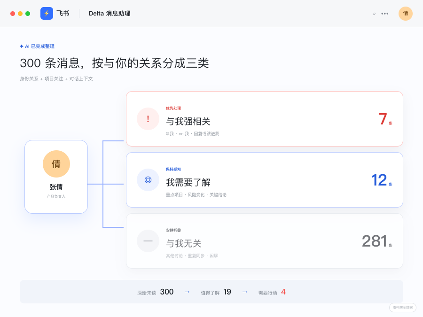Click the 虚构演示数据 badge
The image size is (423, 317).
[x=402, y=308]
